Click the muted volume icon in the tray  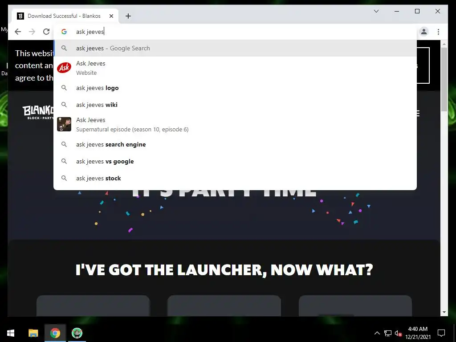point(398,333)
